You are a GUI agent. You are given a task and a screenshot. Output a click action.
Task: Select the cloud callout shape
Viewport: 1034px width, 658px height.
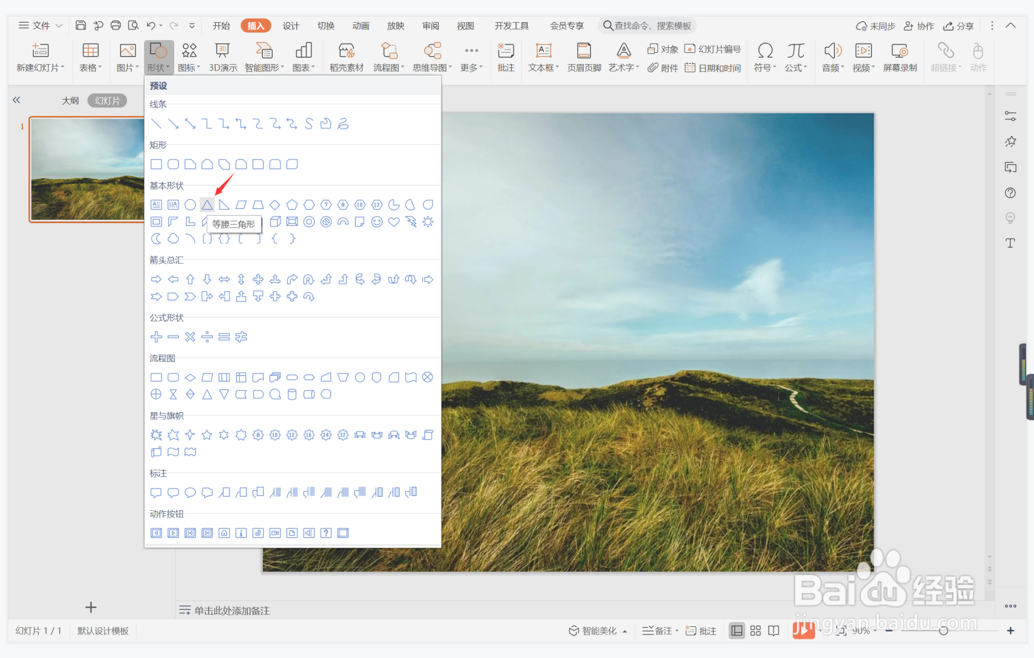(x=207, y=493)
